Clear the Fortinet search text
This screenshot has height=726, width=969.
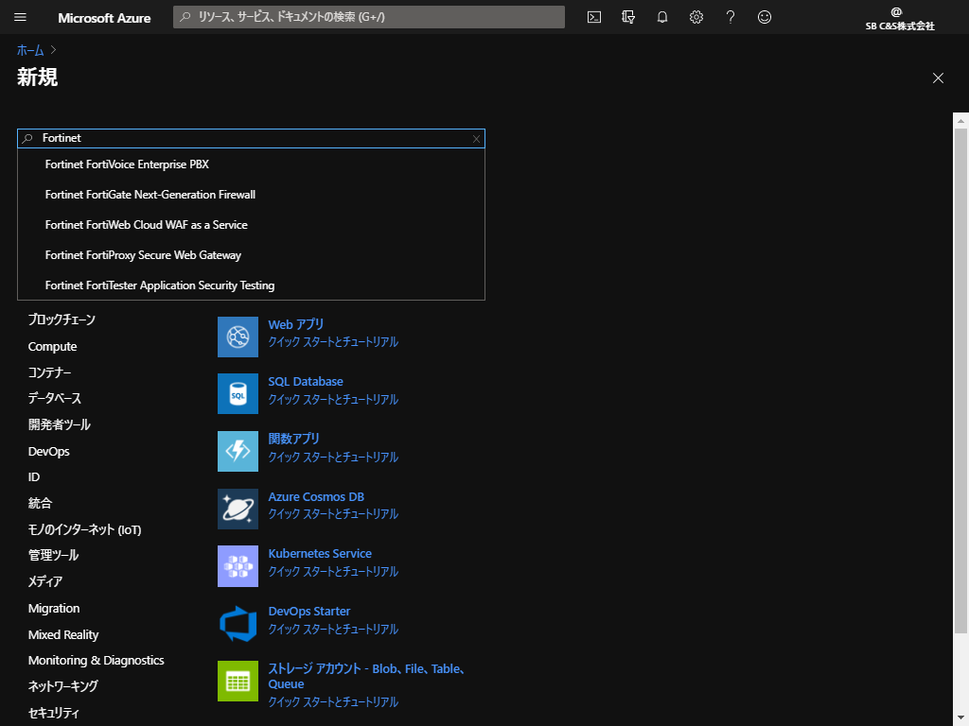pyautogui.click(x=476, y=139)
